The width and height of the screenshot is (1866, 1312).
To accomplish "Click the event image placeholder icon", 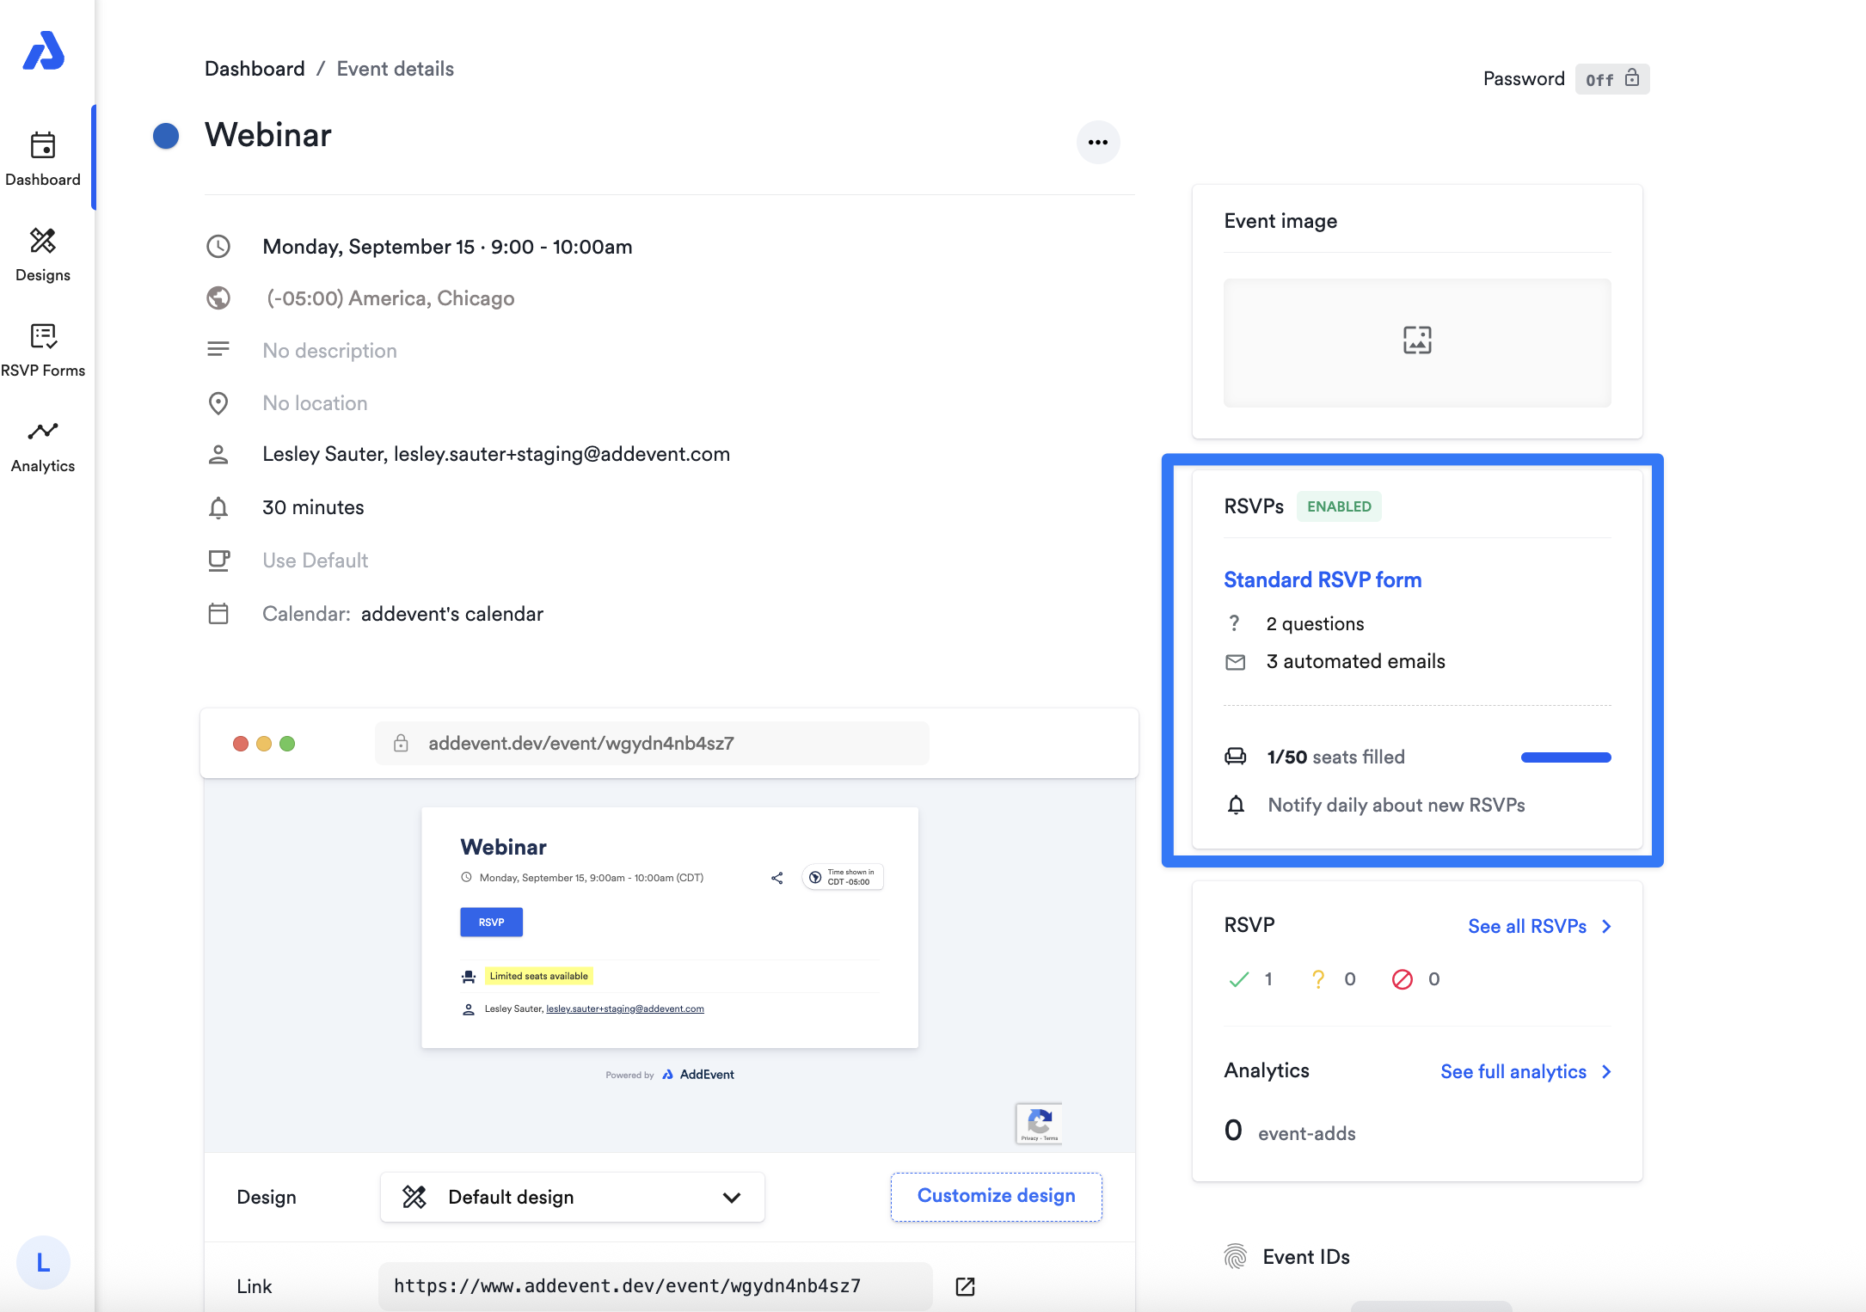I will [x=1416, y=340].
